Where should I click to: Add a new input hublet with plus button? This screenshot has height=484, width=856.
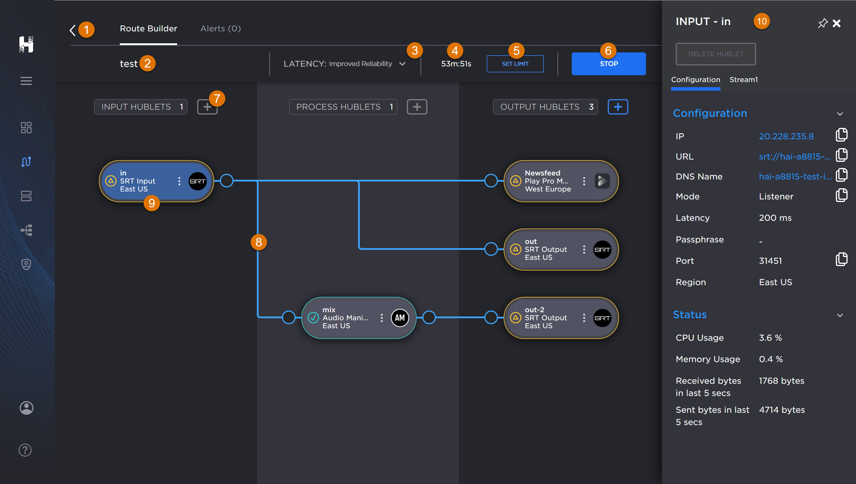(x=207, y=107)
